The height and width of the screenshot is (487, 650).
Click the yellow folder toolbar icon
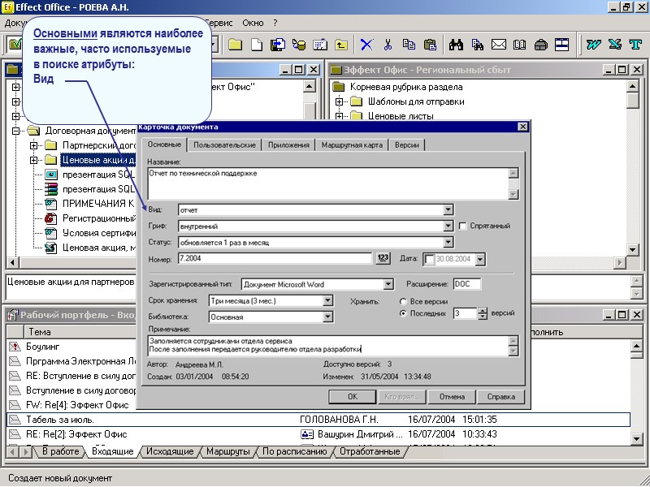coord(235,45)
